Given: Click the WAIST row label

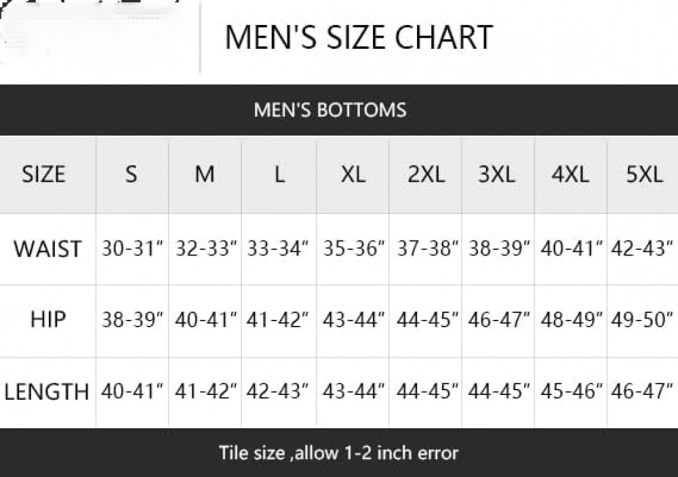Looking at the screenshot, I should coord(47,249).
